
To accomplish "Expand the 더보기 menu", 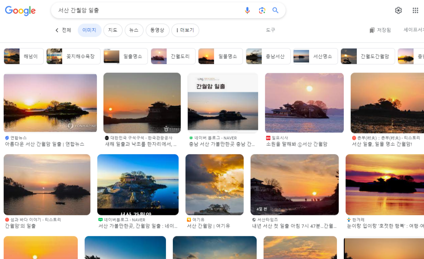I will (185, 30).
